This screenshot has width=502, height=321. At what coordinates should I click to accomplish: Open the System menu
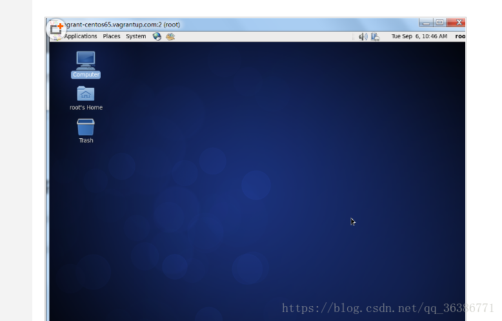(136, 36)
